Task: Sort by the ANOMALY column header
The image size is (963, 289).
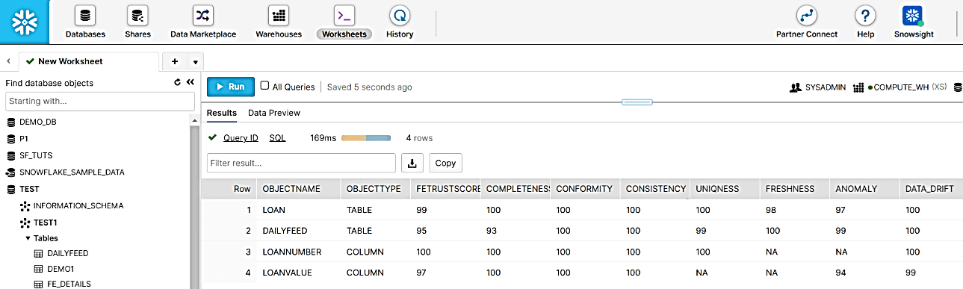Action: 864,189
